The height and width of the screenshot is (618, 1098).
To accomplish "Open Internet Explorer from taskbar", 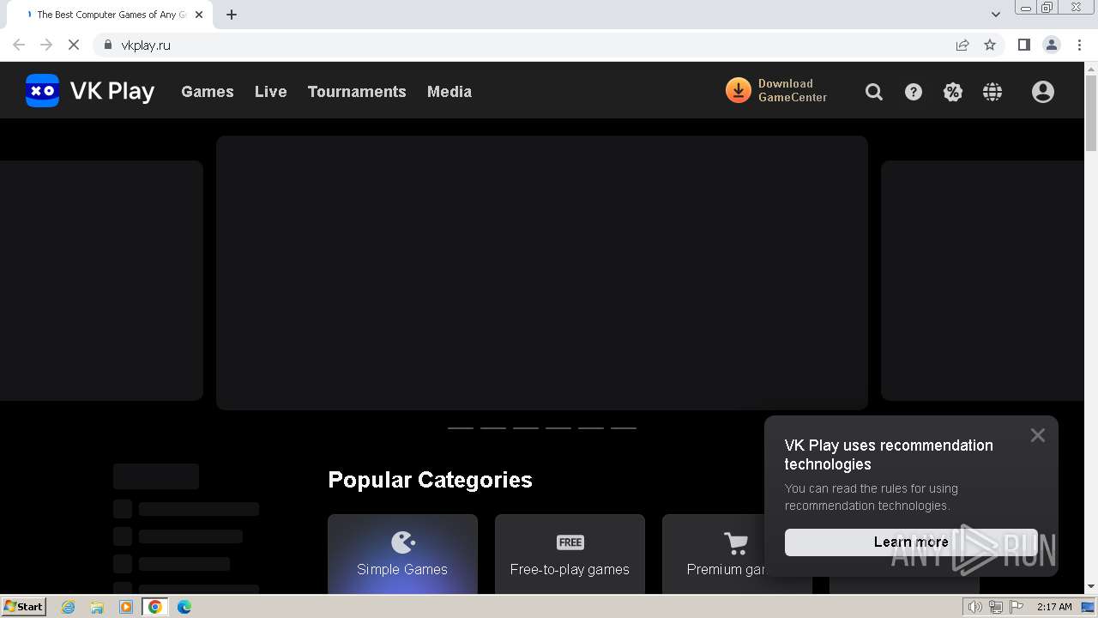I will pyautogui.click(x=69, y=607).
